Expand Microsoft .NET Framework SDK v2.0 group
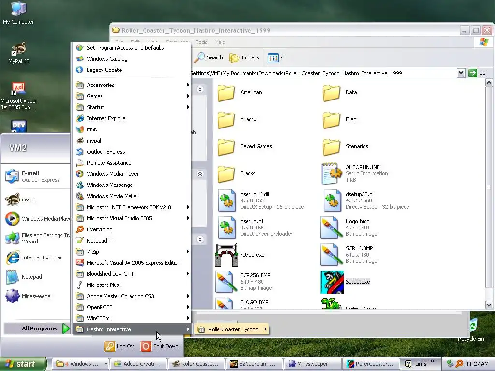Screen dimensions: 495x371 coord(132,207)
